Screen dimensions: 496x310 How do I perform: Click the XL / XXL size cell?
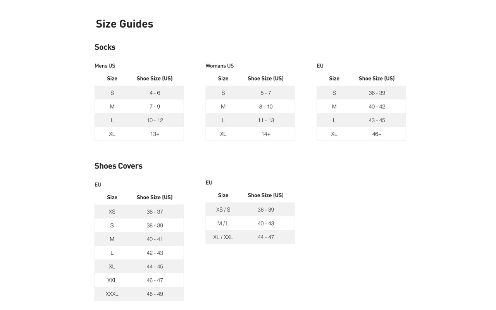[x=223, y=237]
